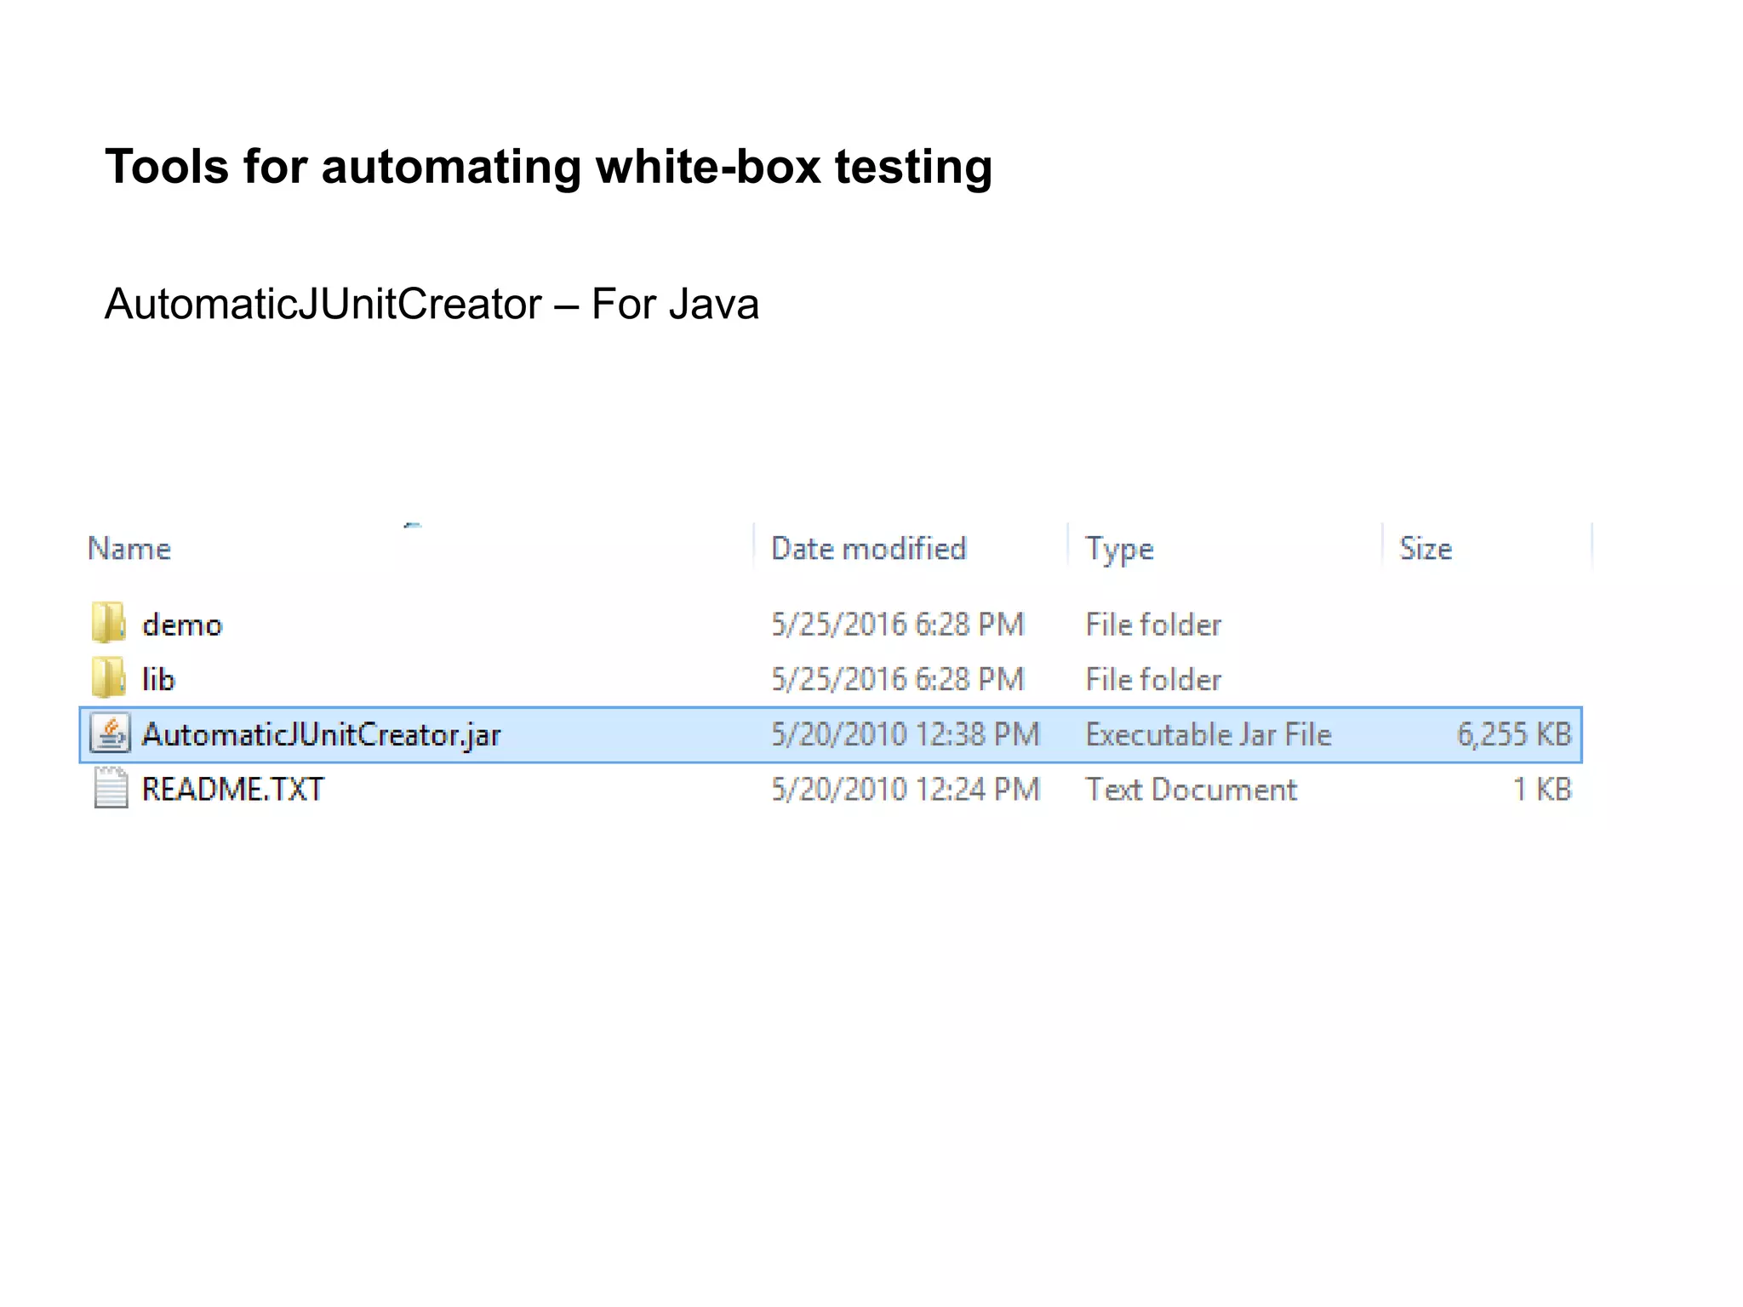Select the README.TXT file name

pyautogui.click(x=232, y=790)
